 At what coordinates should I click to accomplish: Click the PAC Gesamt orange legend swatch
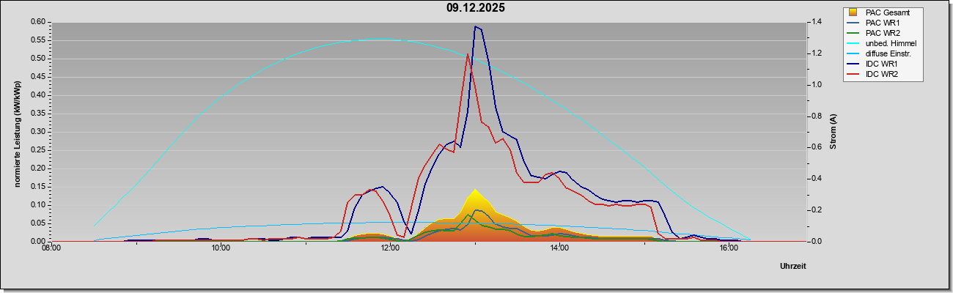[x=853, y=12]
